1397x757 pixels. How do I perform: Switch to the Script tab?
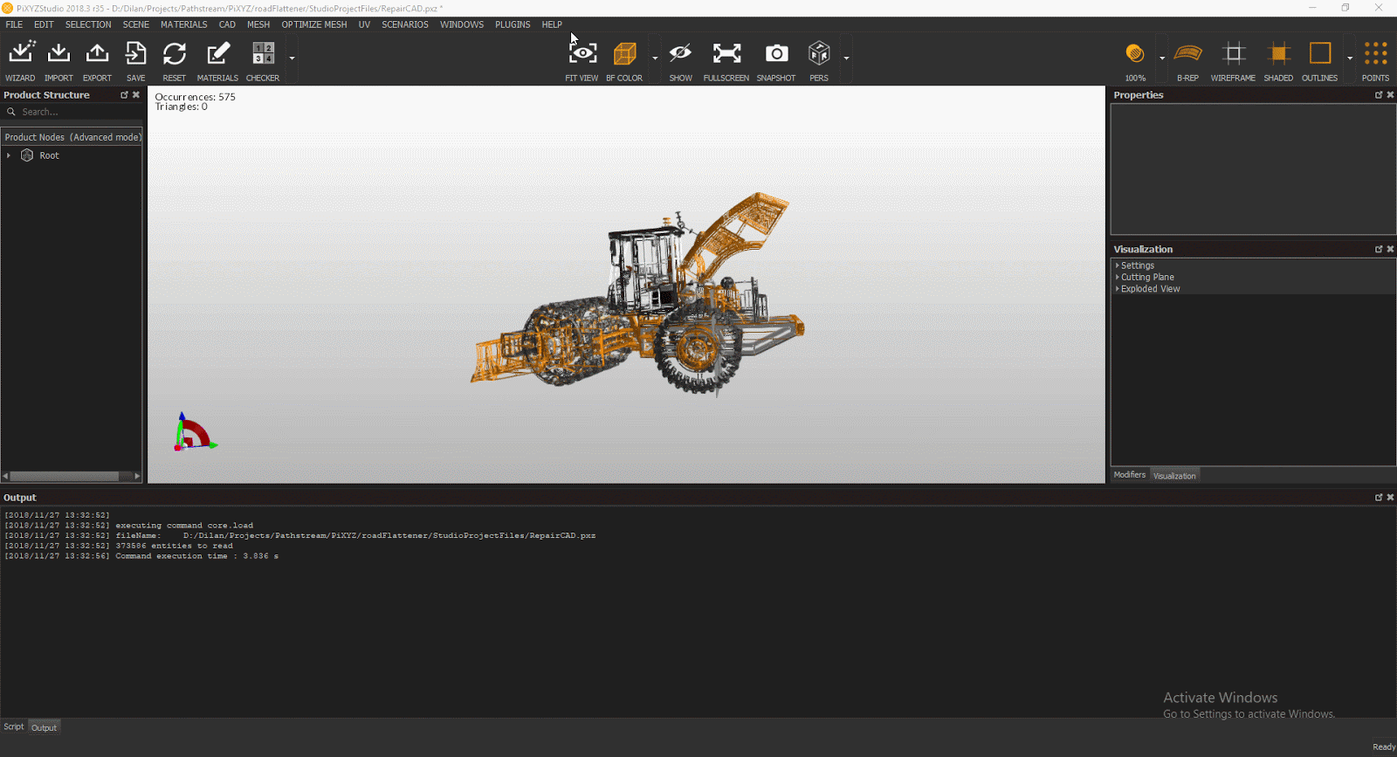pos(14,726)
